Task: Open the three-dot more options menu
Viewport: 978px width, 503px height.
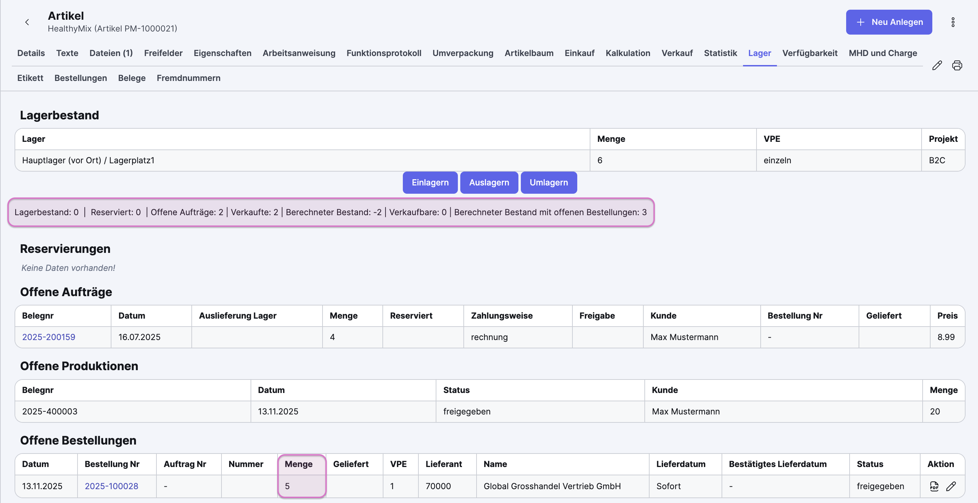Action: coord(952,22)
